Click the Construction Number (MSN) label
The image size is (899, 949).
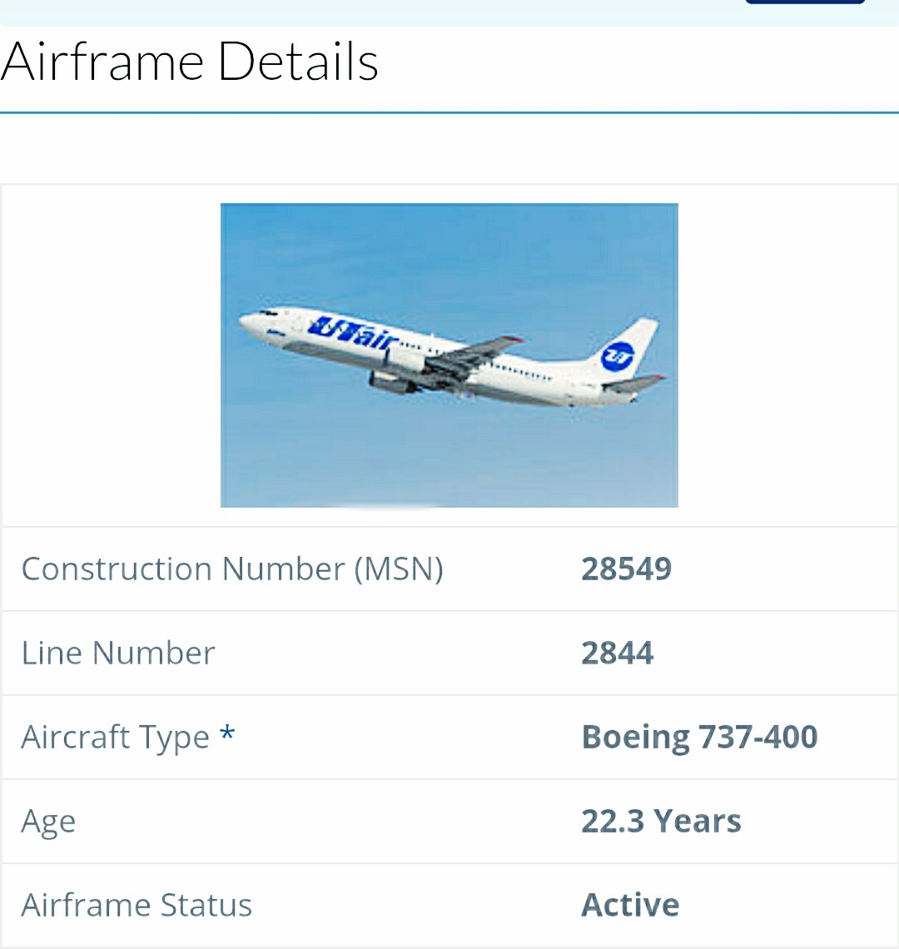pyautogui.click(x=232, y=569)
